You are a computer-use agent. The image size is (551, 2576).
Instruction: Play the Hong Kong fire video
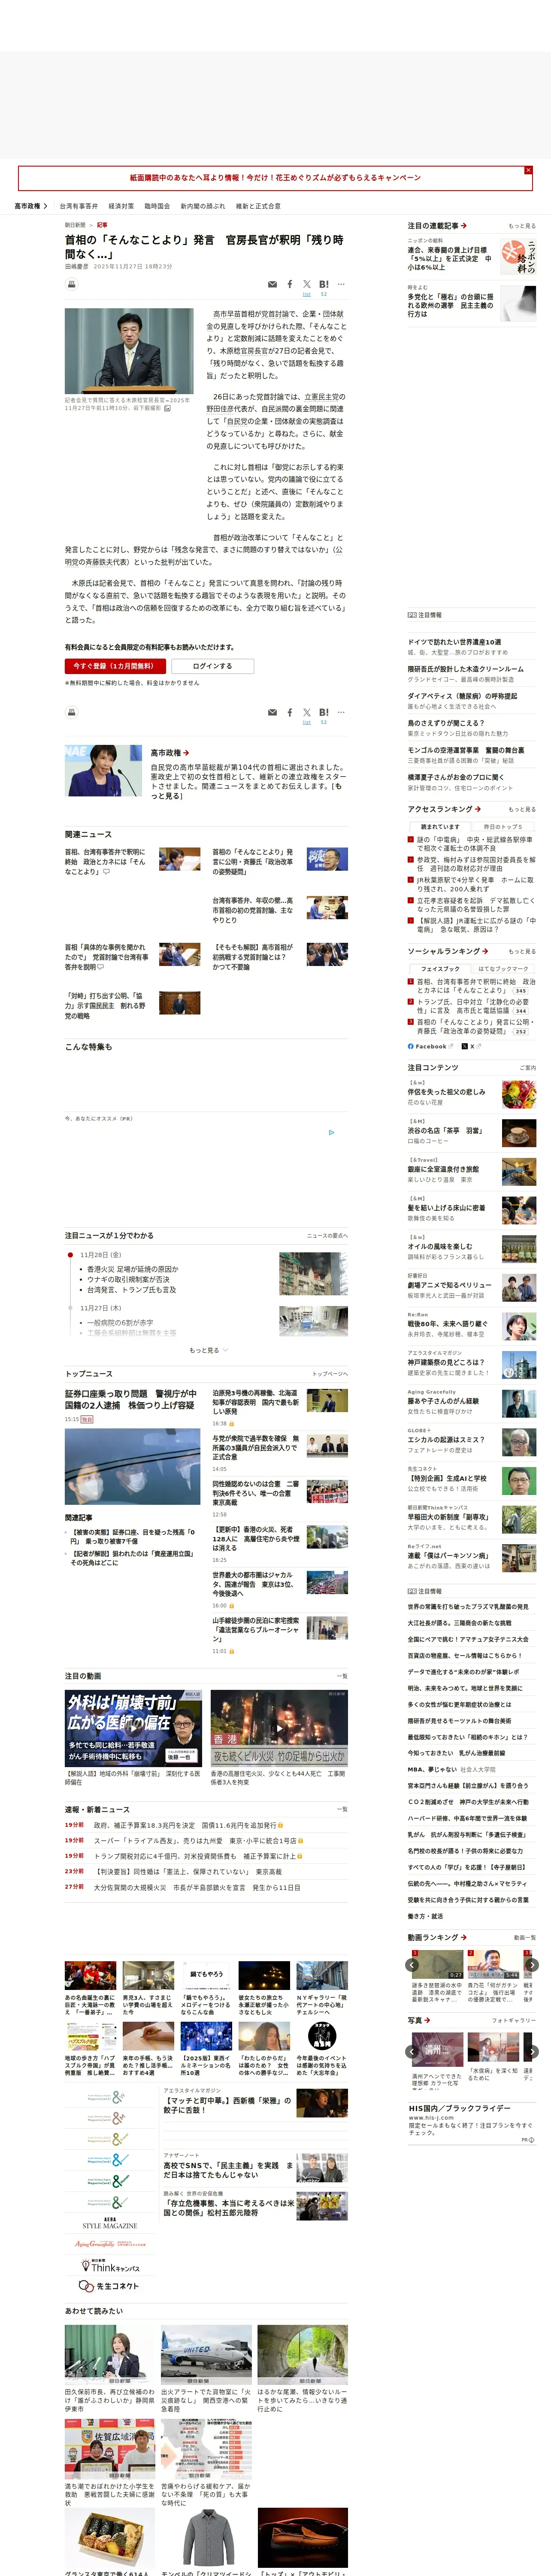tap(279, 1728)
